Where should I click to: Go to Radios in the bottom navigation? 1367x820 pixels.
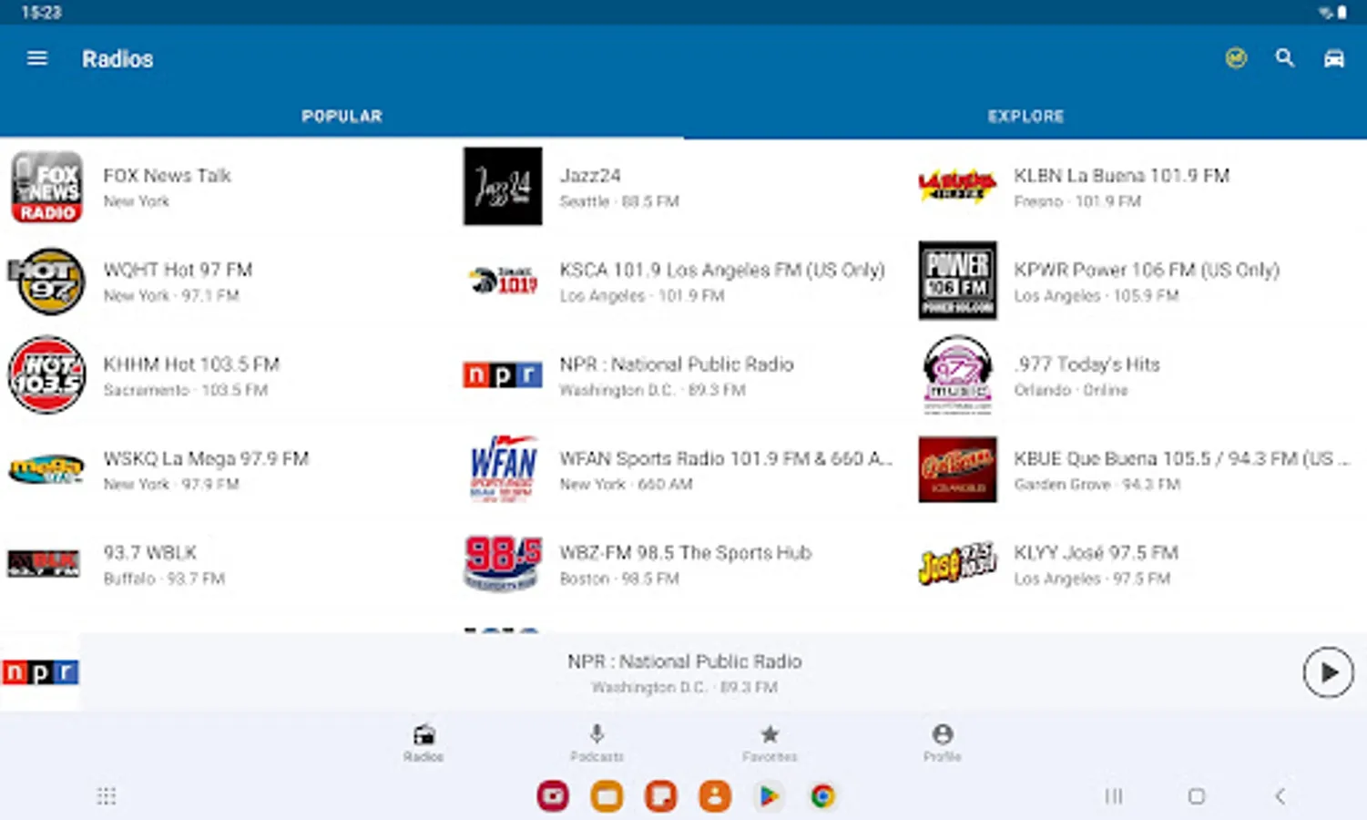pos(423,743)
